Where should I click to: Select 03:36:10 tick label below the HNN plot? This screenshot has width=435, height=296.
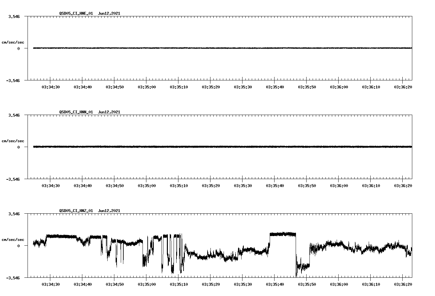point(371,186)
